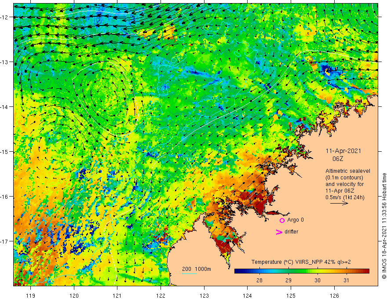Click the '06Z' time label under date

click(338, 159)
